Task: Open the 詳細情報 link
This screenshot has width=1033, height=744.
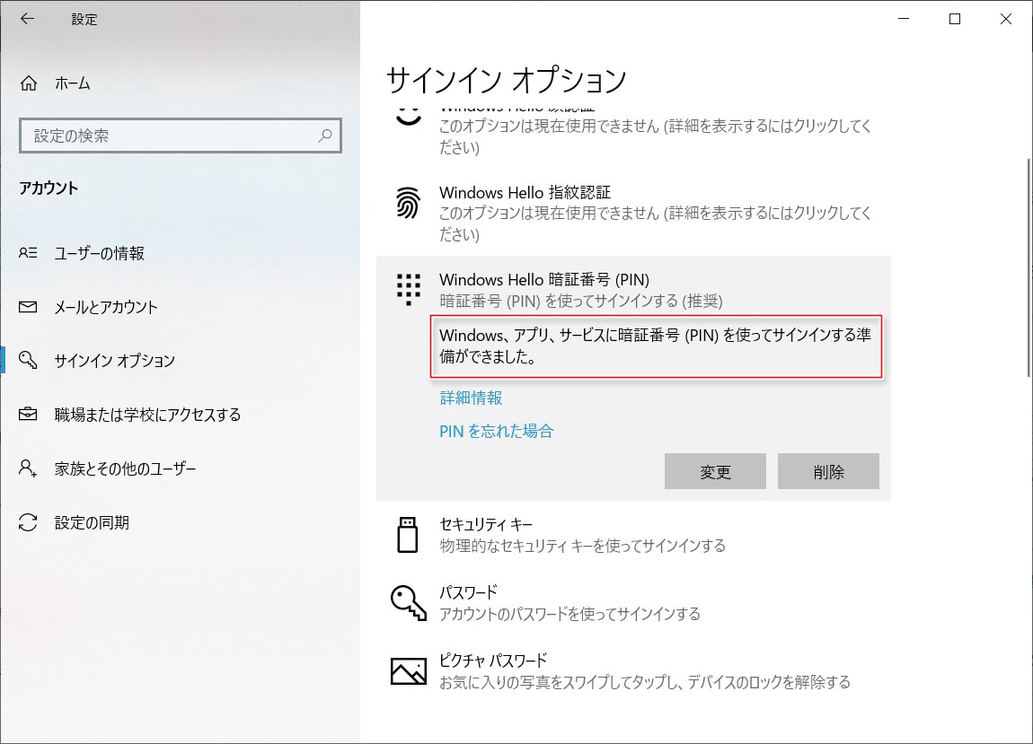Action: click(x=471, y=398)
